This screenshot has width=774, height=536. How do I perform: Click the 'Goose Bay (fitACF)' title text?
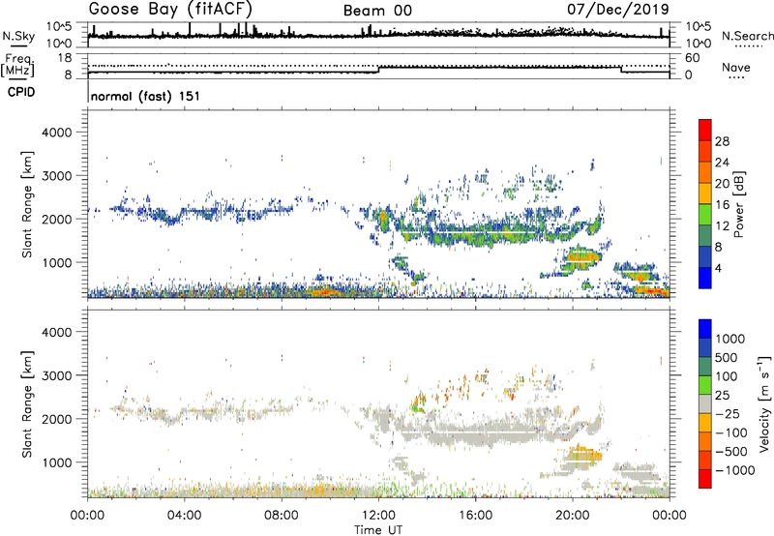click(170, 10)
